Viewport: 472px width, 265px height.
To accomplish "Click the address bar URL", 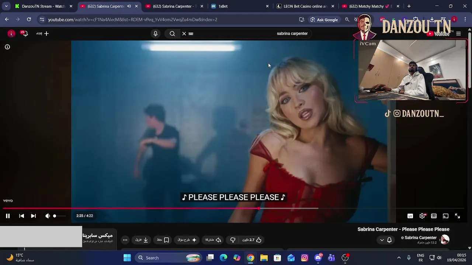I will 132,20.
